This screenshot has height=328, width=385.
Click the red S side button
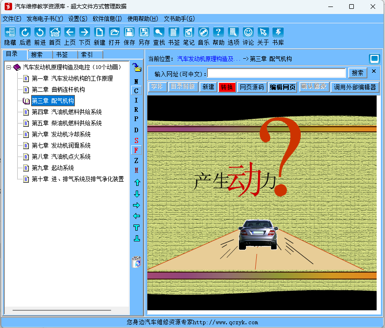(136, 141)
